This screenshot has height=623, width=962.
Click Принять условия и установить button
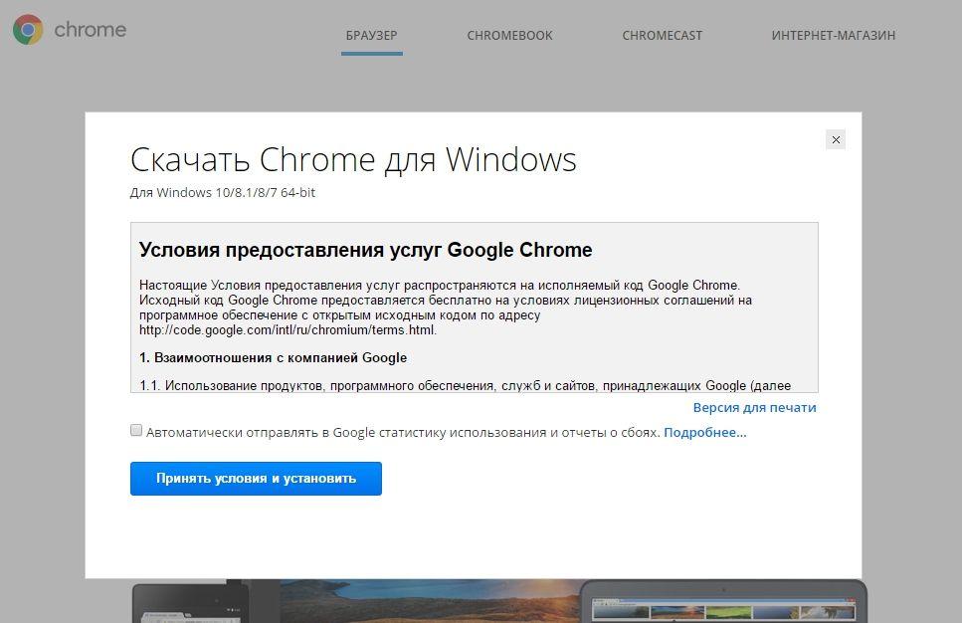(256, 479)
